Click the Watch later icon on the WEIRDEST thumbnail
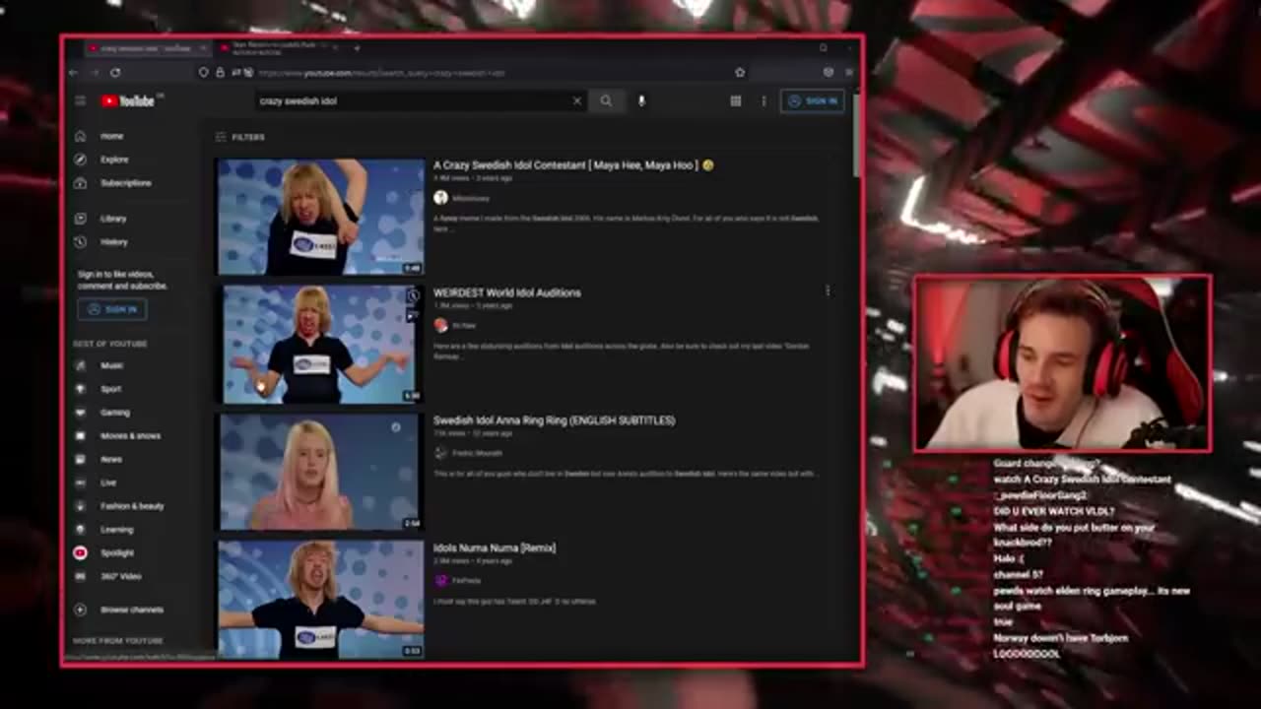 (413, 296)
